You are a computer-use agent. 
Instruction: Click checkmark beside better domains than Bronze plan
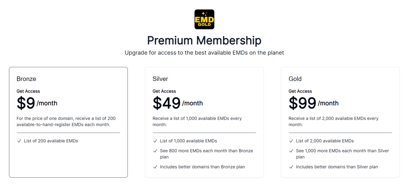click(x=155, y=167)
